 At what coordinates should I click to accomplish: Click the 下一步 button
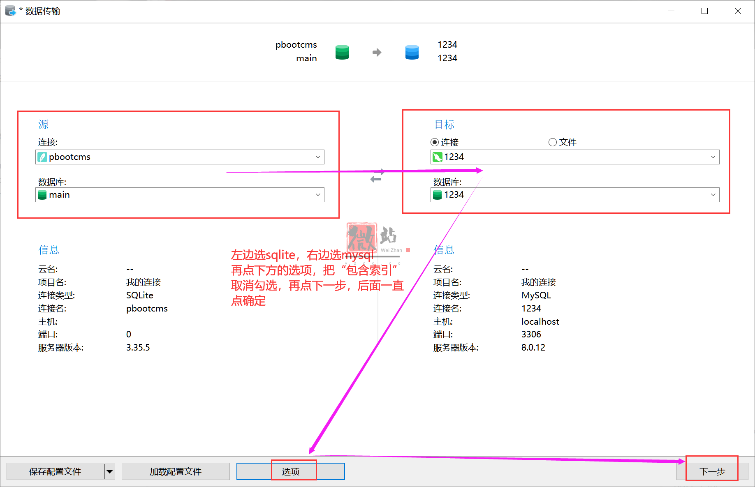pos(713,471)
